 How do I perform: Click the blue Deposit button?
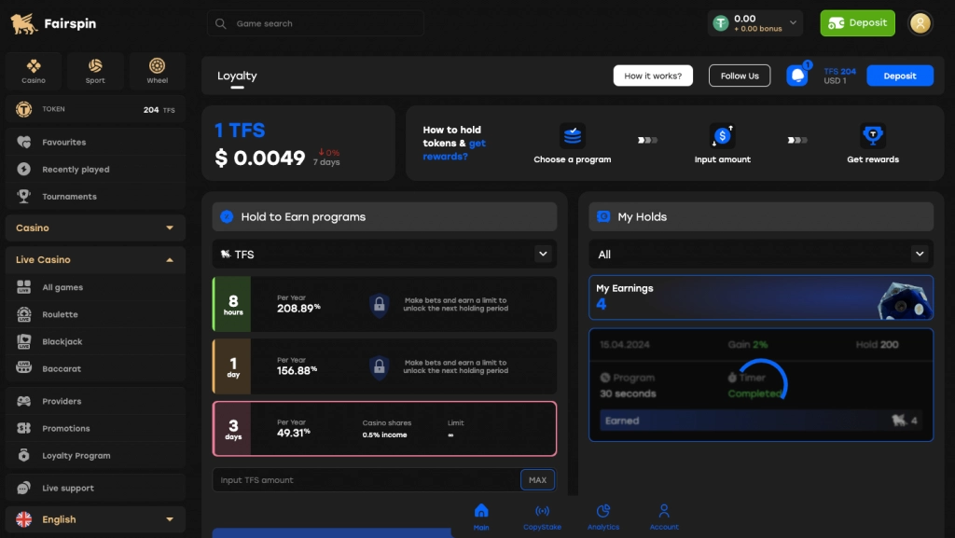900,76
